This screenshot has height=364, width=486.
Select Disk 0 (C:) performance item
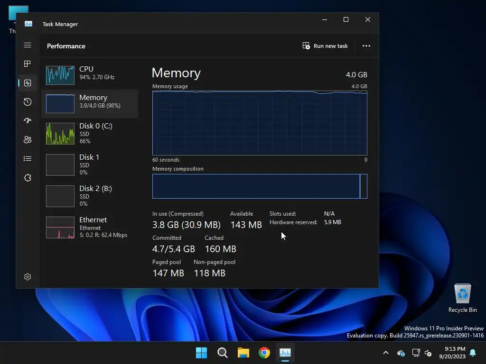click(90, 133)
